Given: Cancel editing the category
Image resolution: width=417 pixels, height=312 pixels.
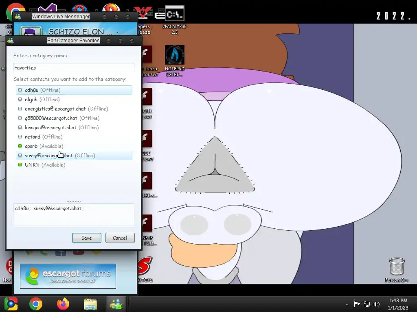Looking at the screenshot, I should coord(120,238).
